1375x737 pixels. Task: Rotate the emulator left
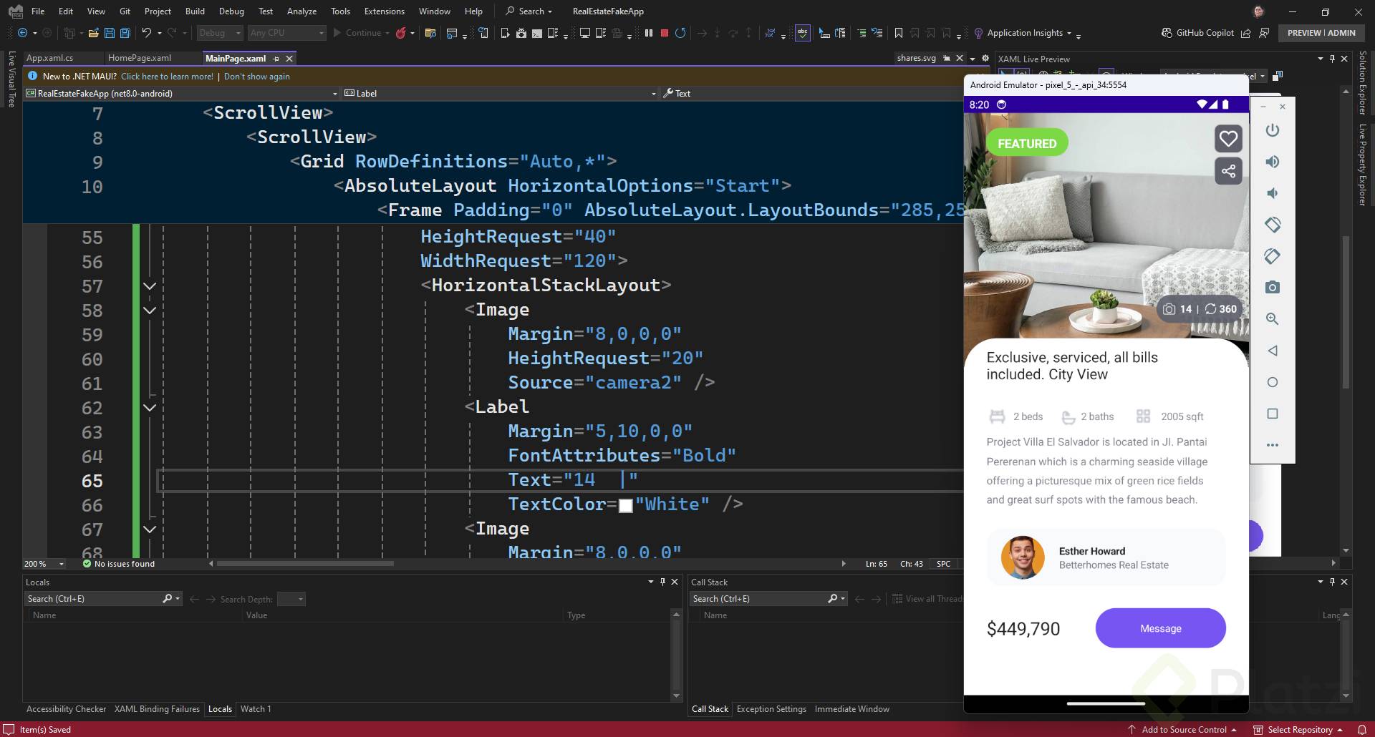(1272, 225)
